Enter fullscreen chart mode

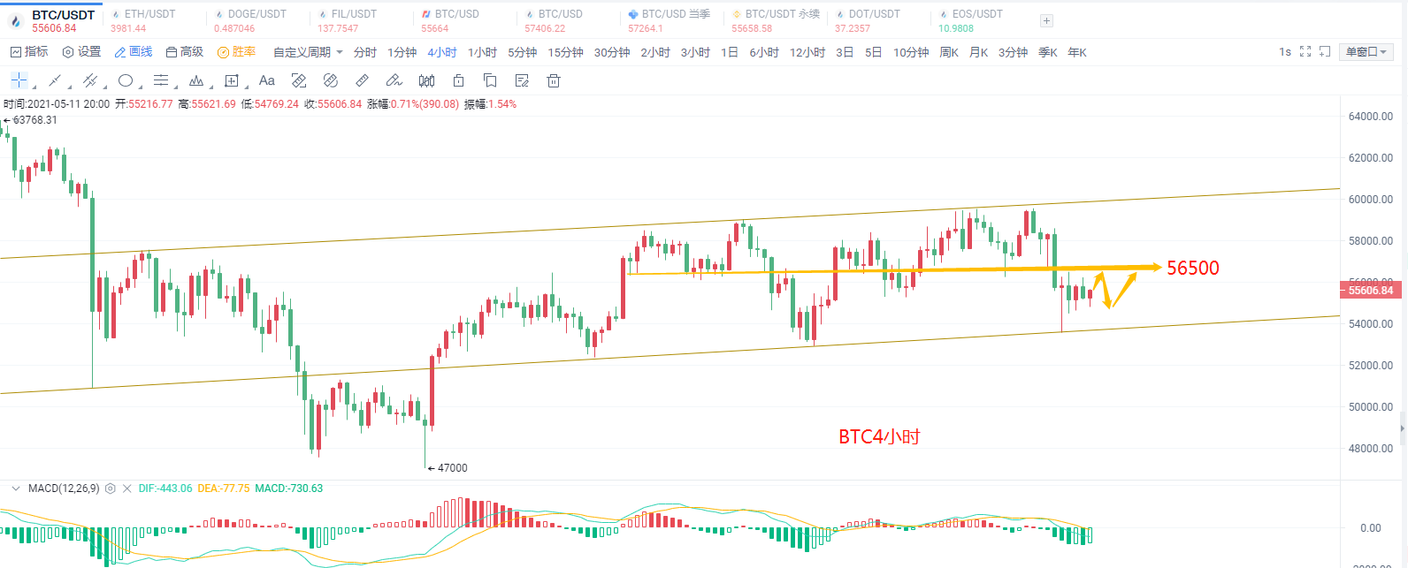[x=1305, y=52]
